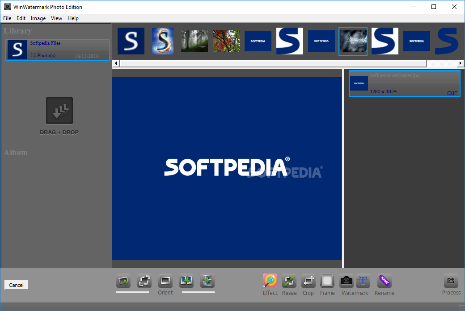This screenshot has height=311, width=465.
Task: Select the fiery S logo thumbnail
Action: click(162, 41)
